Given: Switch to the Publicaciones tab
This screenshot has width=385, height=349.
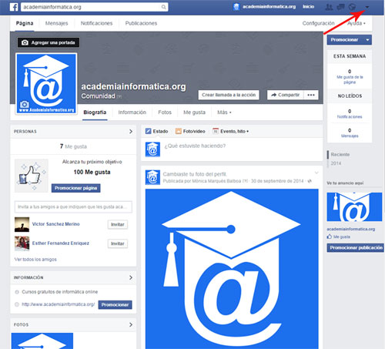Looking at the screenshot, I should pyautogui.click(x=141, y=23).
